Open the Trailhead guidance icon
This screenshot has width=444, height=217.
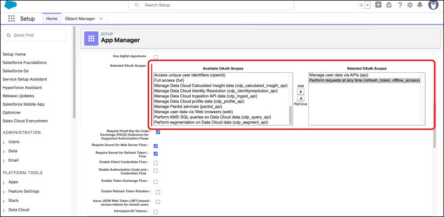tap(389, 5)
